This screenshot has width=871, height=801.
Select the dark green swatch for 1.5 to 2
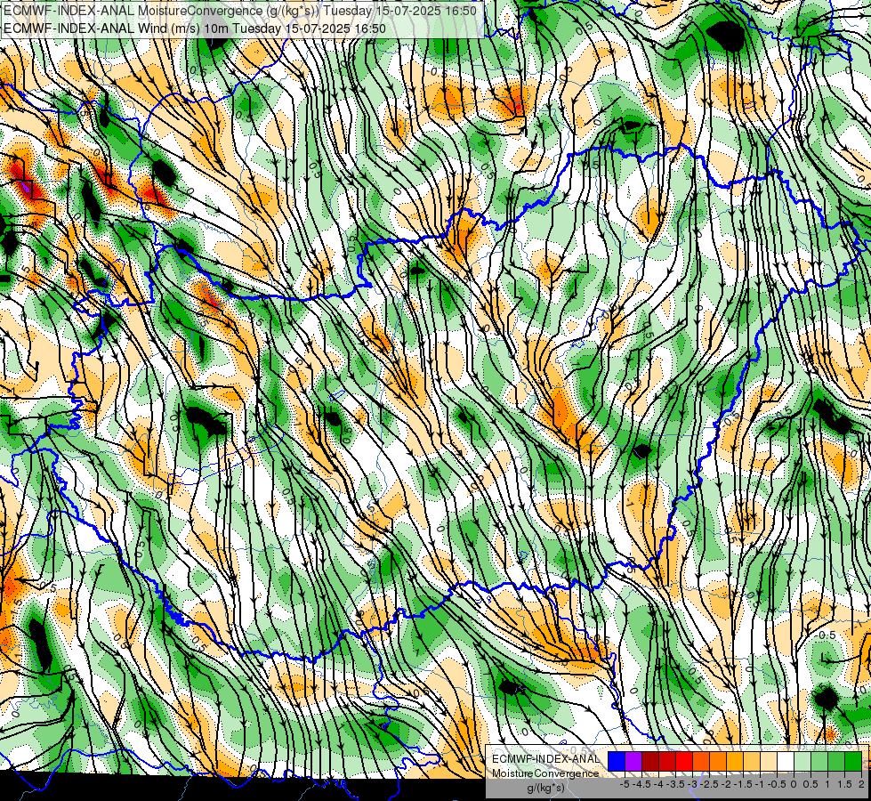pyautogui.click(x=853, y=761)
